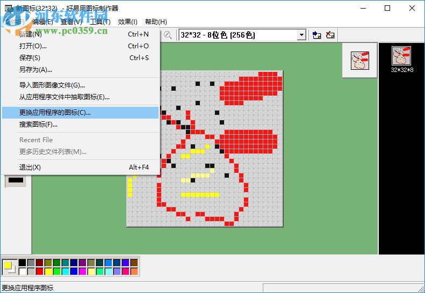Pick the teal color swatch

point(66,262)
